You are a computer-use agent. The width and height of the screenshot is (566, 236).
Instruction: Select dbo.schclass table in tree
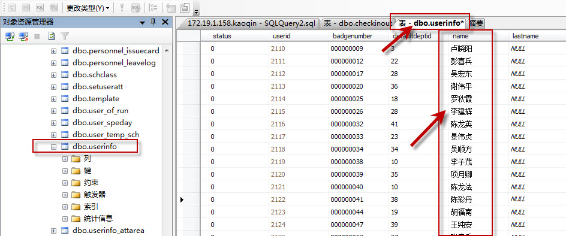[95, 75]
